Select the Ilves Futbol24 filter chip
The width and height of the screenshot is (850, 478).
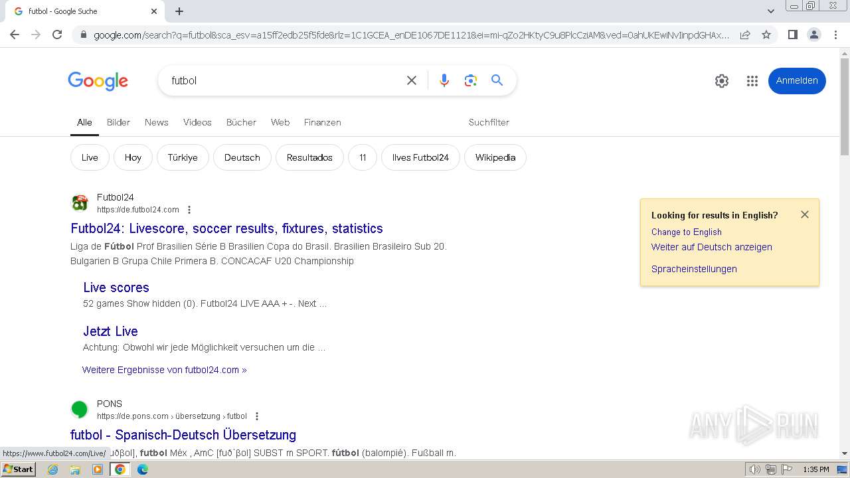(x=420, y=157)
